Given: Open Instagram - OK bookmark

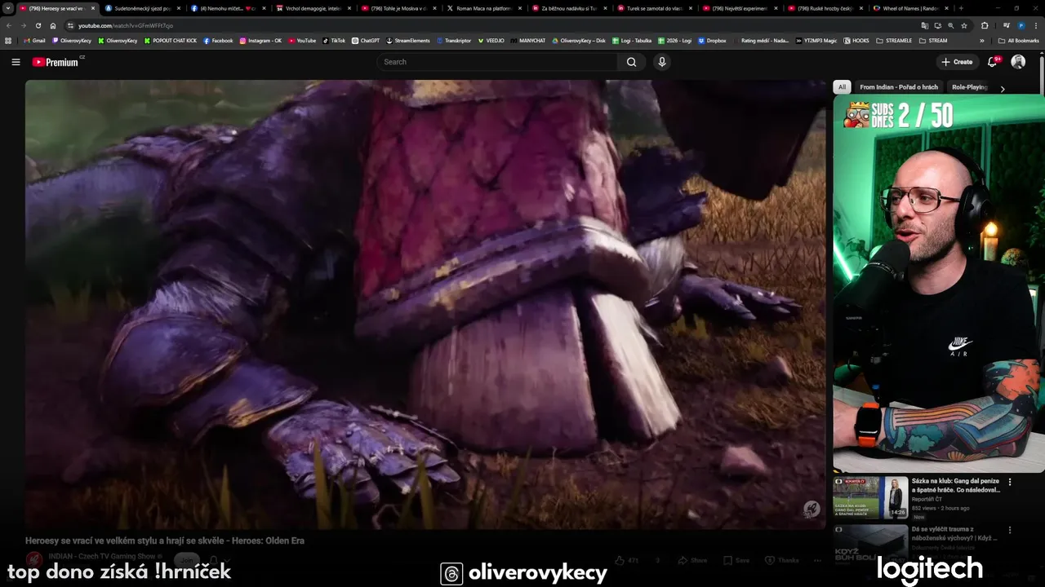Looking at the screenshot, I should (260, 40).
